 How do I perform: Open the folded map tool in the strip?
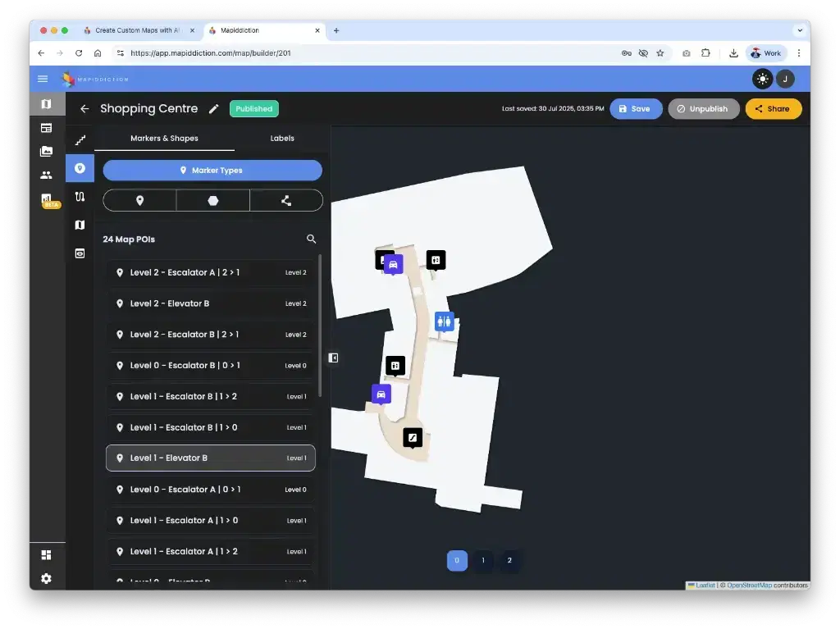tap(80, 225)
